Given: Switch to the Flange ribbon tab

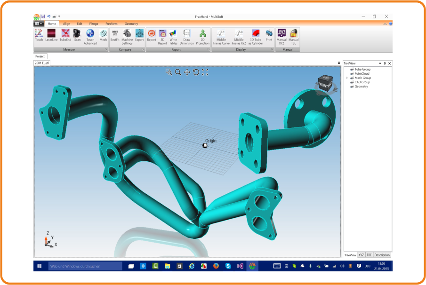Looking at the screenshot, I should point(94,24).
